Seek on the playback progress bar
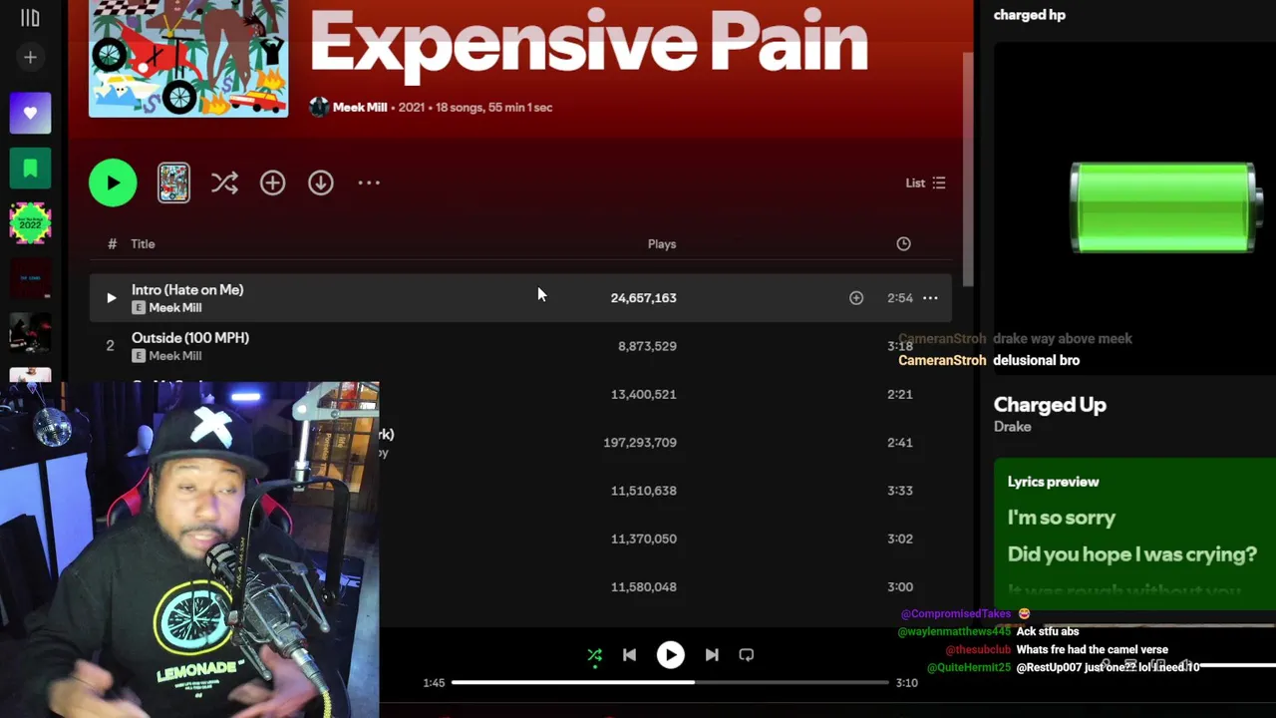 [670, 682]
